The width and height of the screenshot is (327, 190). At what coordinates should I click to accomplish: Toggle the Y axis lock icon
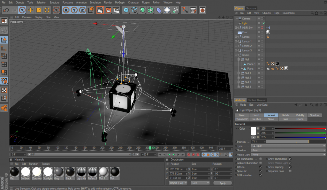point(74,10)
